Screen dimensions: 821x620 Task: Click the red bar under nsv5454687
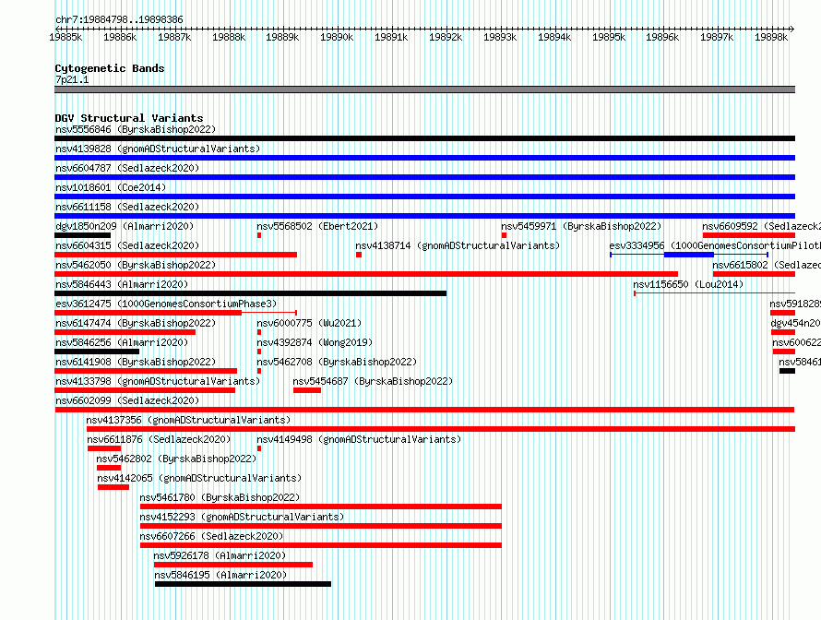pos(307,390)
